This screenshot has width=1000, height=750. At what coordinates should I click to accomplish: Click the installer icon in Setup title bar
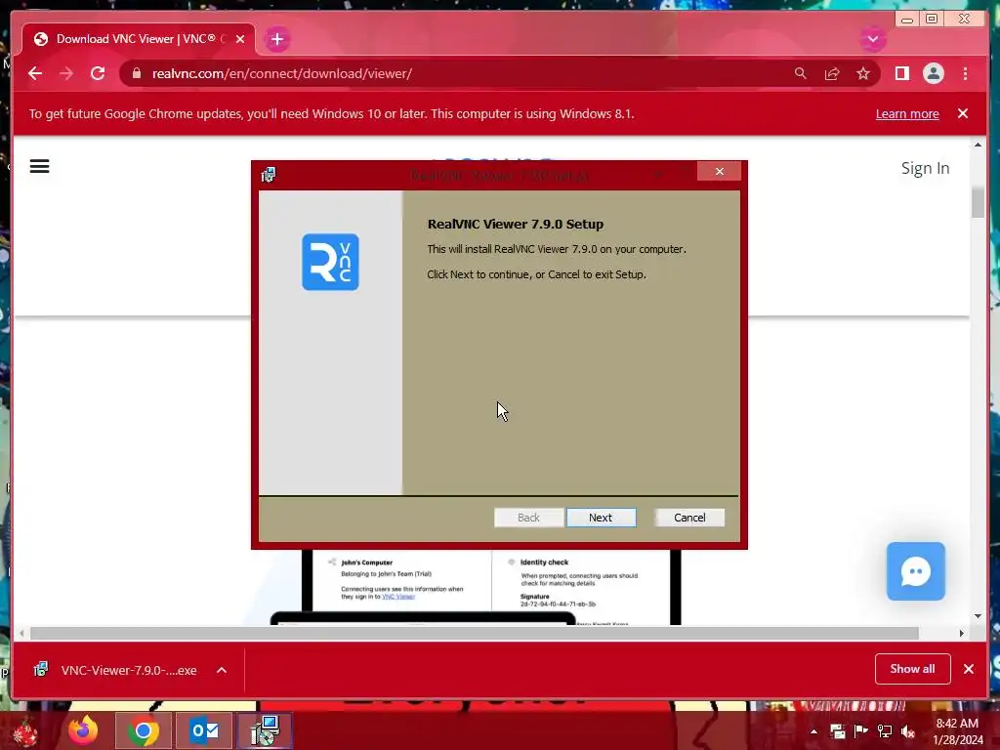coord(269,174)
